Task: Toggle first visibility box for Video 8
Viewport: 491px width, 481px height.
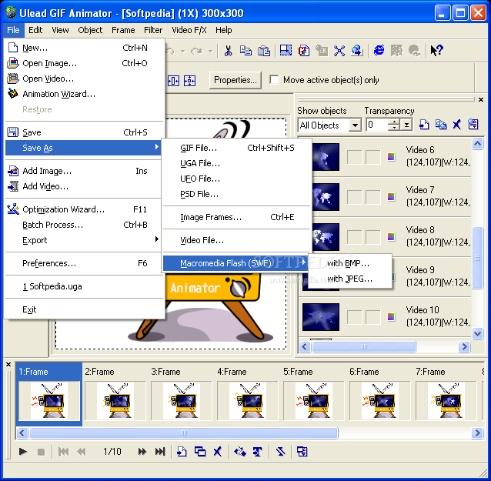Action: tap(354, 237)
